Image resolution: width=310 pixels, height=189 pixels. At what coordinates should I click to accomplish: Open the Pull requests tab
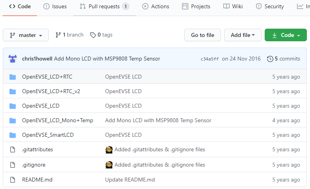pyautogui.click(x=104, y=6)
